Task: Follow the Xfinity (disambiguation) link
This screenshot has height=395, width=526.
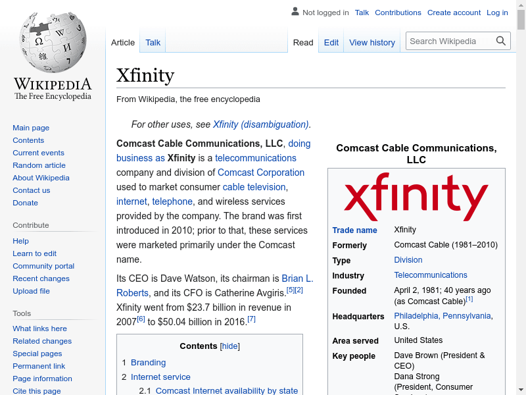Action: click(x=260, y=124)
